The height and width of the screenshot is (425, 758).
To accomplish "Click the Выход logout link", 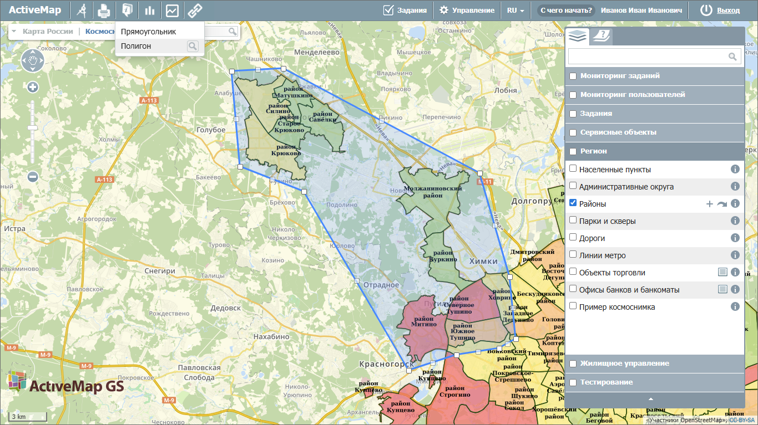I will point(728,11).
